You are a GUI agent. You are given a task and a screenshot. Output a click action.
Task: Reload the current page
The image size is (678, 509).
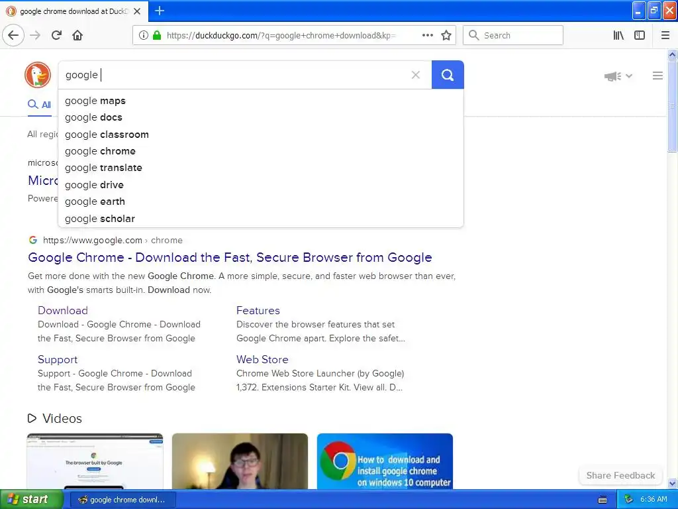[x=57, y=36]
